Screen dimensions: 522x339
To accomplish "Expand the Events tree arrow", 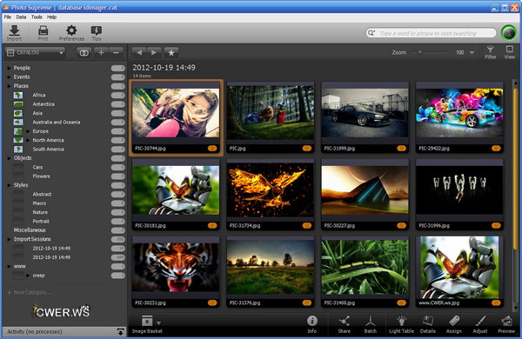I will 10,76.
